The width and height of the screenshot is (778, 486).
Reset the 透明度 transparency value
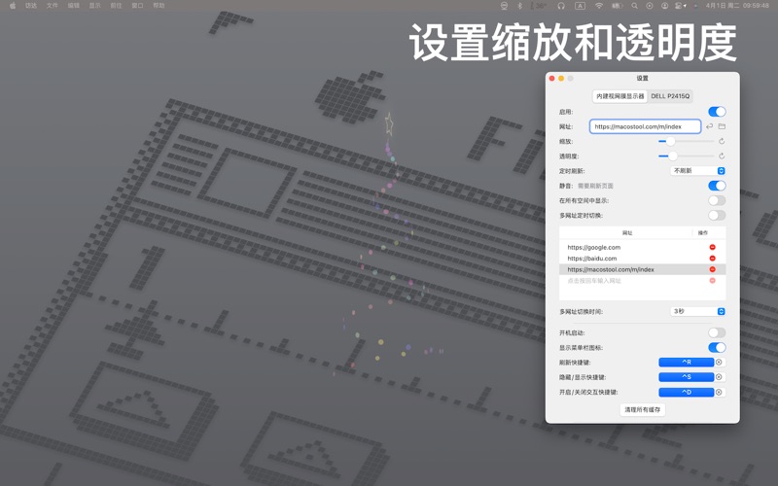pos(722,156)
